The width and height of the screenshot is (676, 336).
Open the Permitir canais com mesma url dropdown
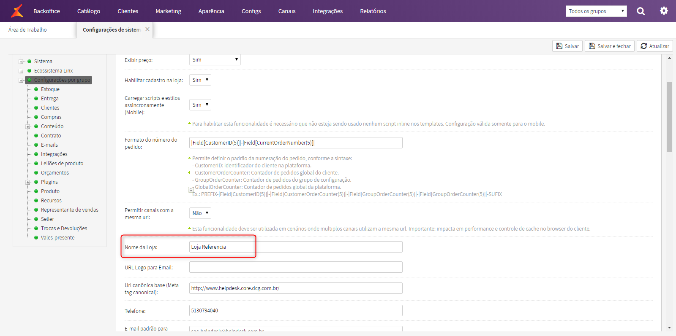click(x=200, y=213)
